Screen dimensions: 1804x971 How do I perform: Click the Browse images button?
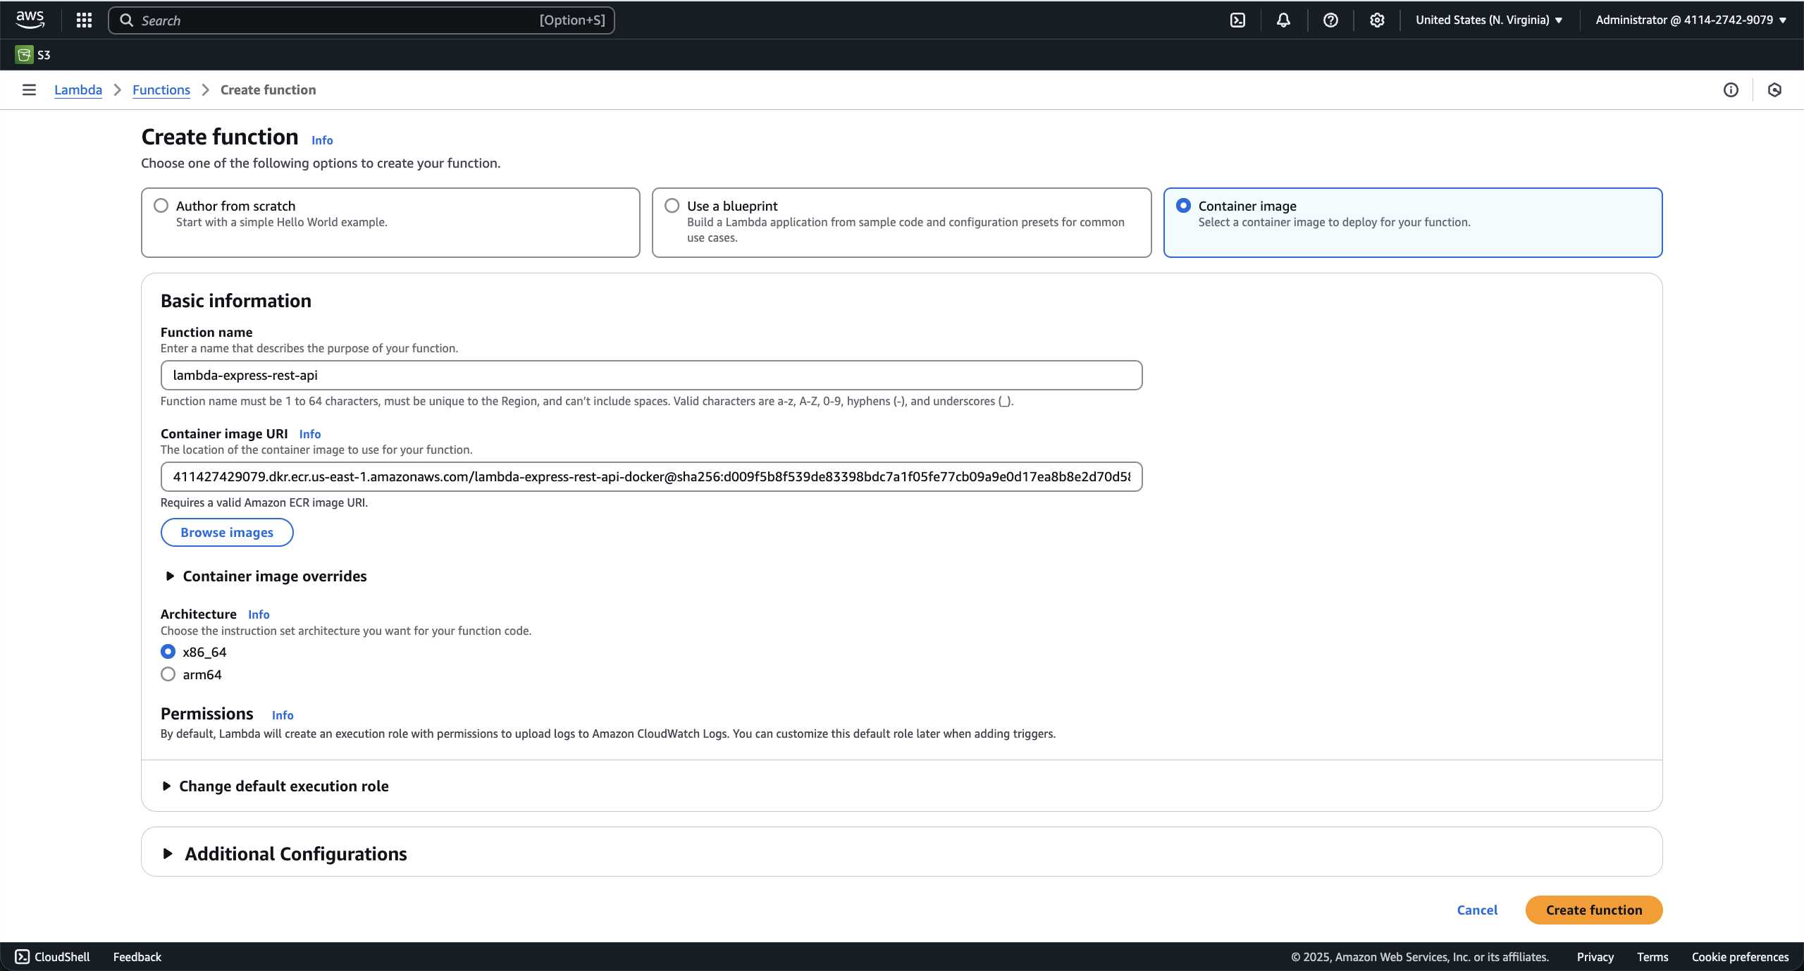coord(226,532)
